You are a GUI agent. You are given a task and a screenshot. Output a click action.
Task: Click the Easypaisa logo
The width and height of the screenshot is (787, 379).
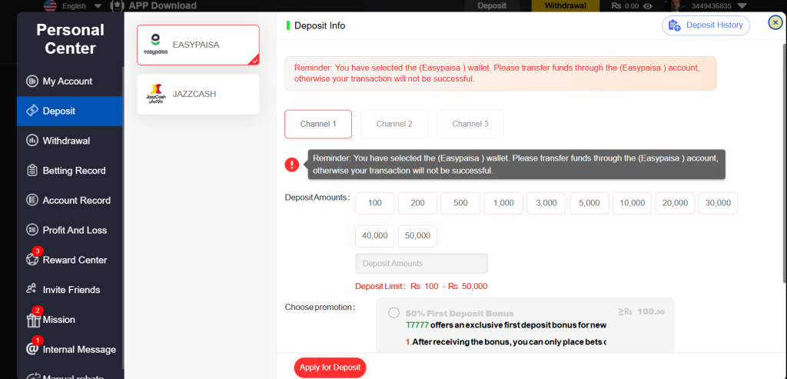click(x=155, y=45)
